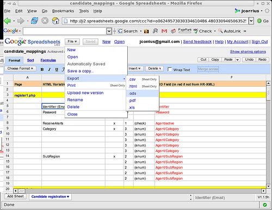This screenshot has width=272, height=210.
Task: Export as .csv sheet only
Action: click(142, 79)
